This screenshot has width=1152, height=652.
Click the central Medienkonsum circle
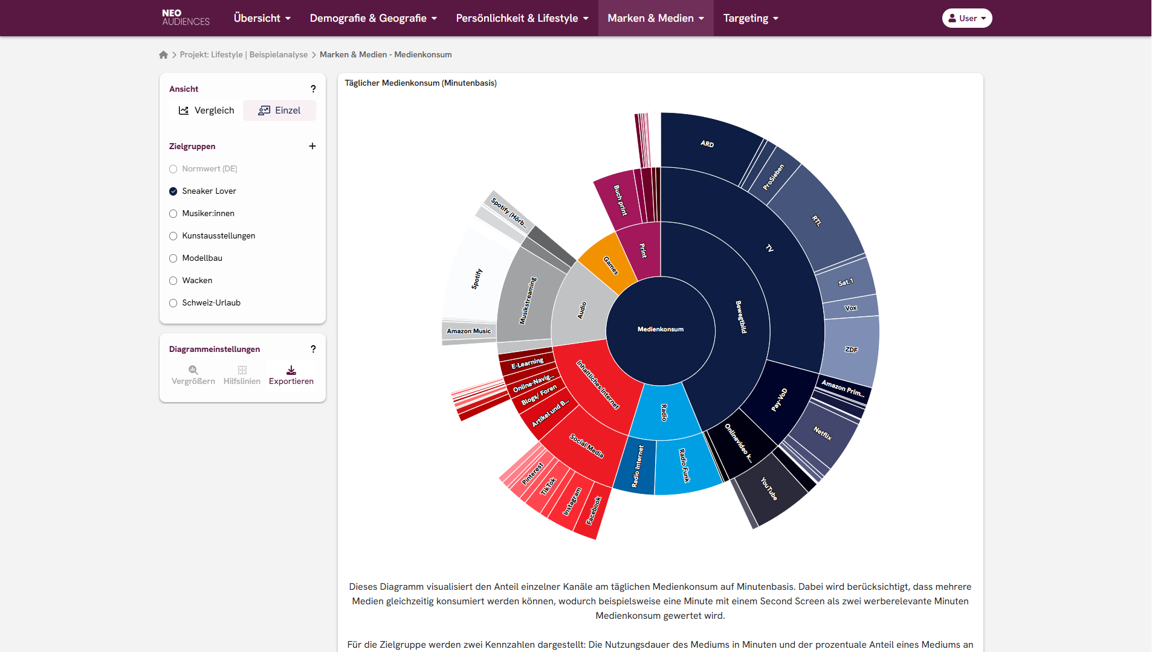[660, 330]
